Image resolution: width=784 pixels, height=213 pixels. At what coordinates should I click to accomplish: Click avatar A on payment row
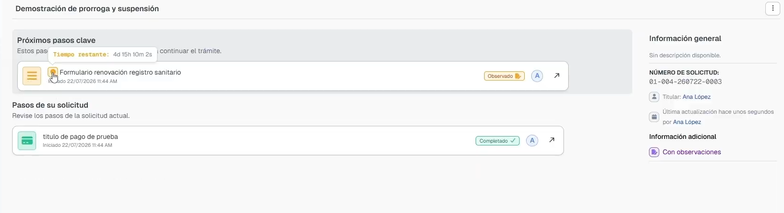click(532, 141)
